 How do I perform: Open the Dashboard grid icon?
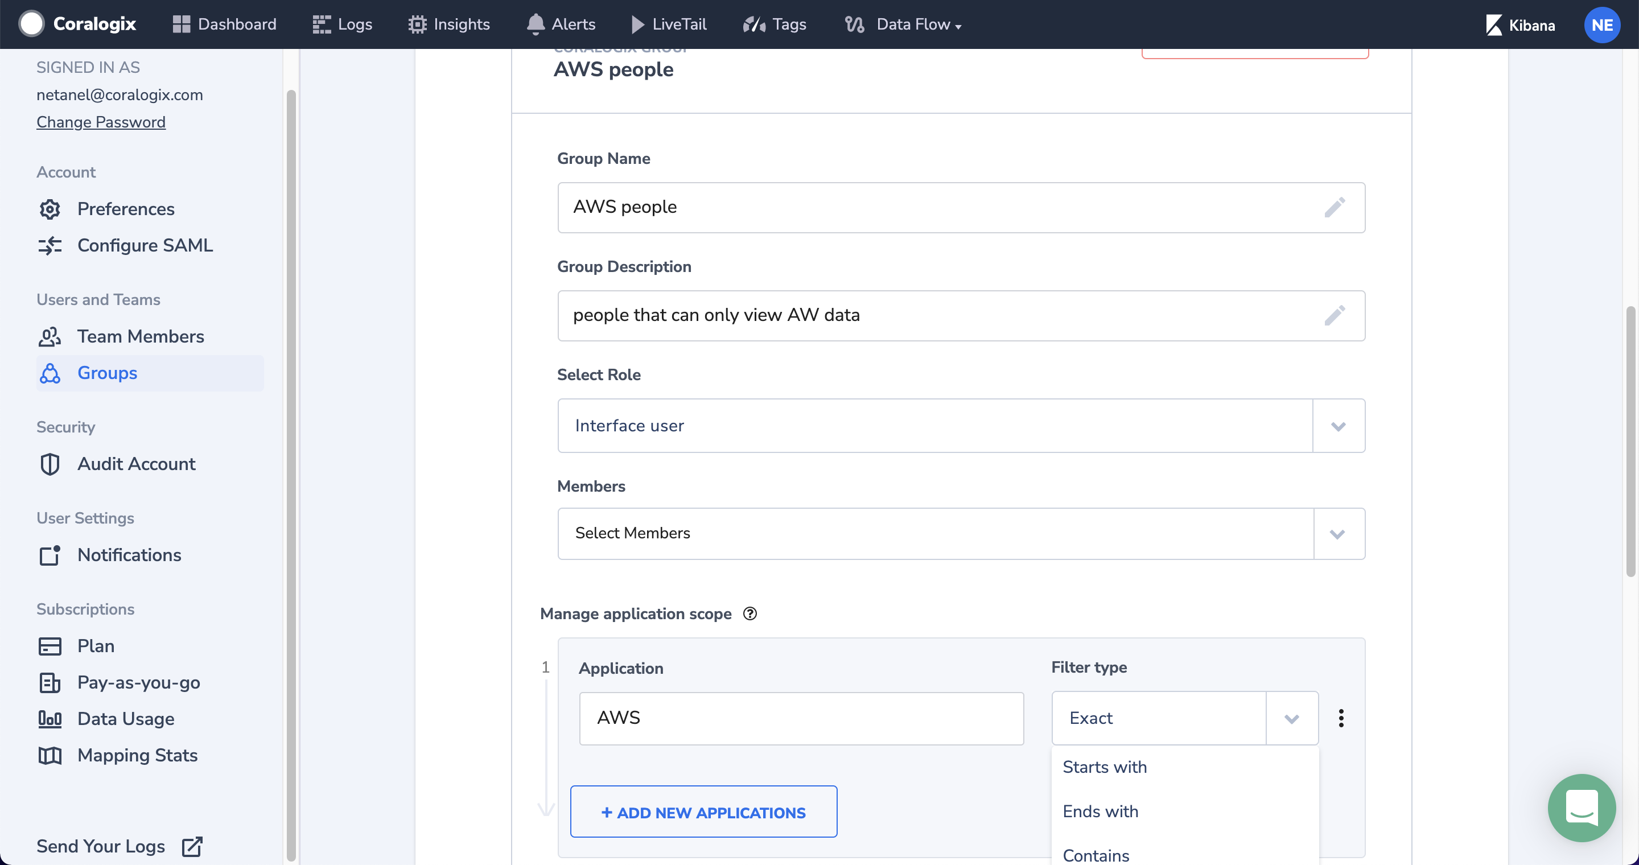point(182,24)
